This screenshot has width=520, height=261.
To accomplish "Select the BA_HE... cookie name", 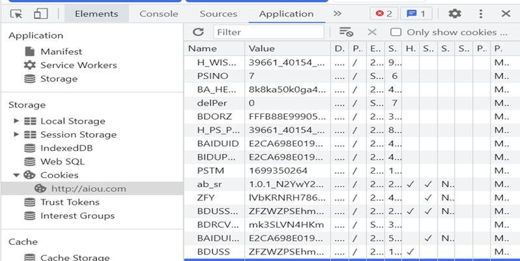I will 216,89.
